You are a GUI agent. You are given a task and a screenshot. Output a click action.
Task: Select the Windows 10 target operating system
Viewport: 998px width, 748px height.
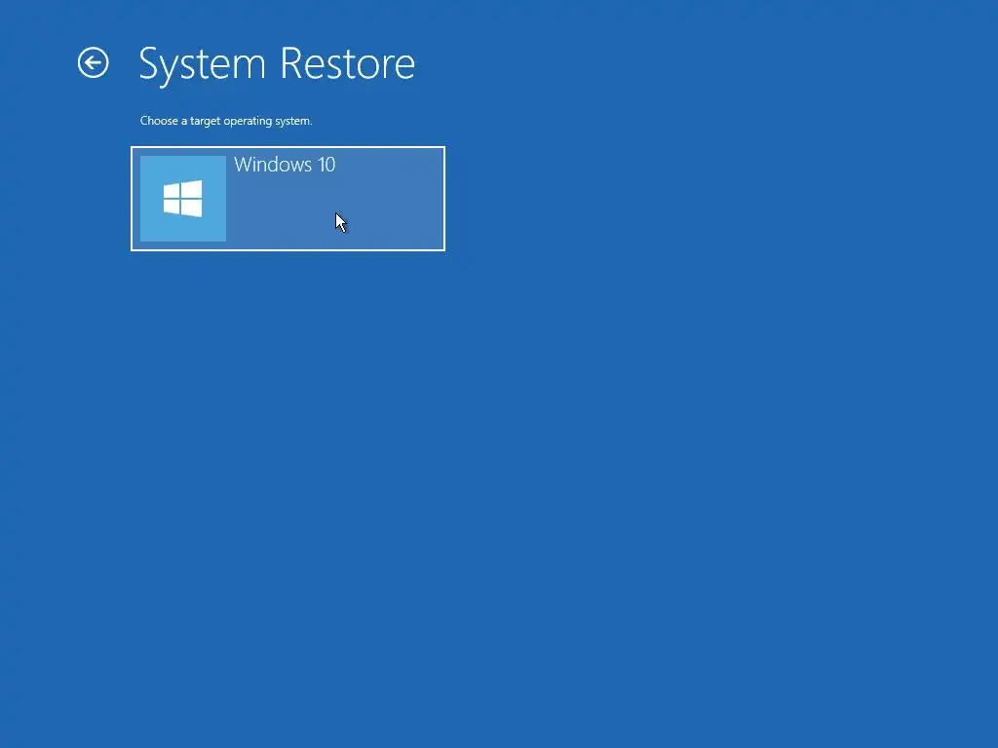pos(288,199)
